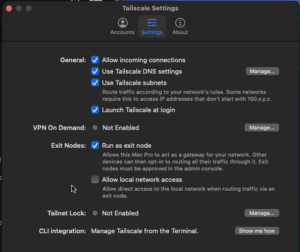The image size is (300, 252).
Task: Click the subnets description starting 'Route traffic'
Action: [187, 95]
